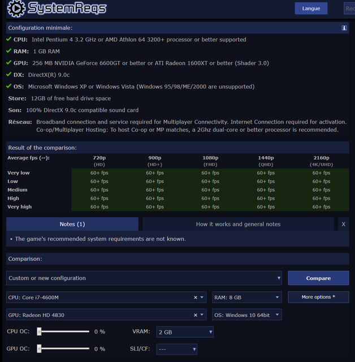This screenshot has height=362, width=355.
Task: Click the SystemReqs gear logo
Action: (16, 8)
